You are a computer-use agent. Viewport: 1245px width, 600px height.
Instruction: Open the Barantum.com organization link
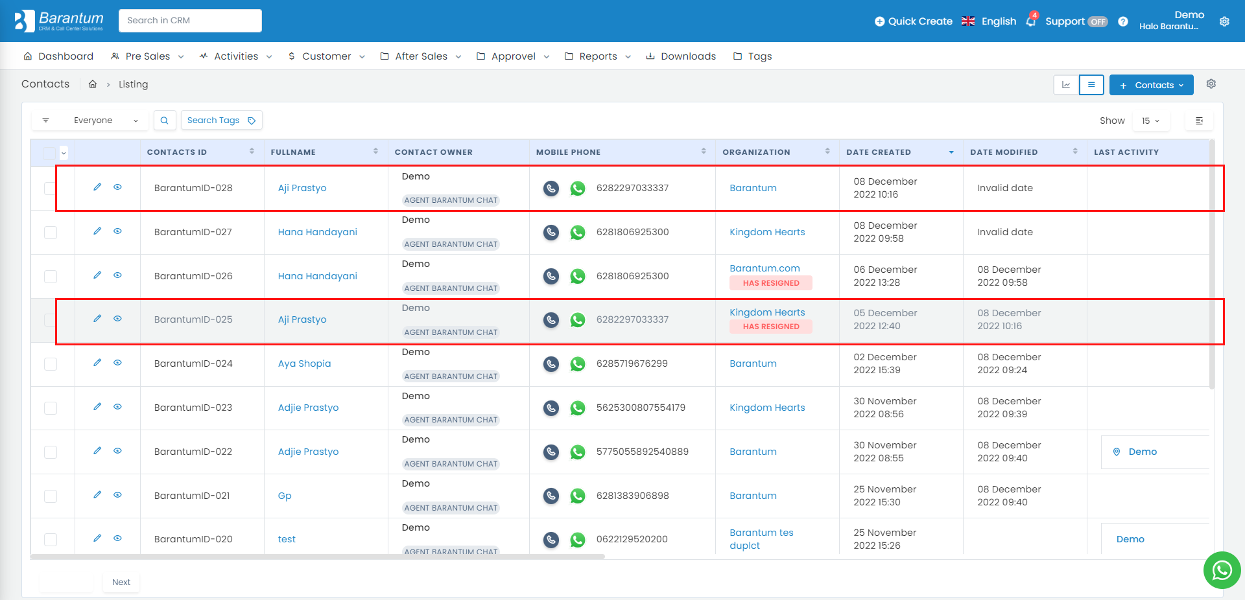(765, 268)
